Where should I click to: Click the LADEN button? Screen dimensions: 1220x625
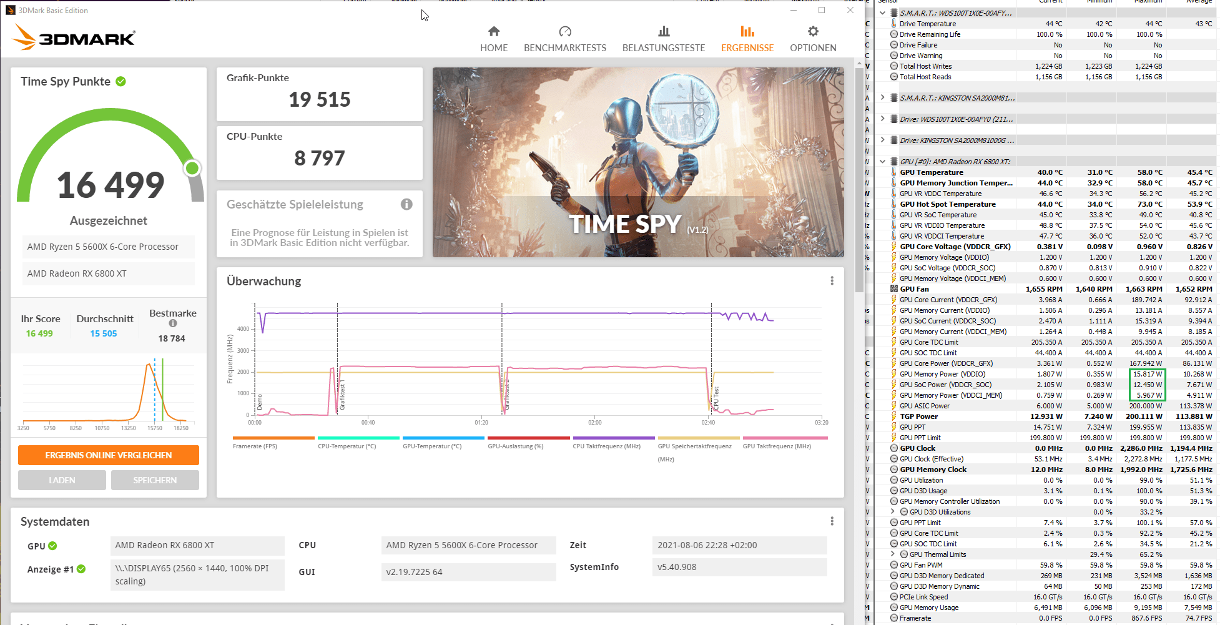pyautogui.click(x=62, y=480)
